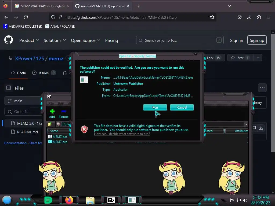Select MEMZ.bat in 7-Zip list
275x206 pixels.
coord(58,137)
